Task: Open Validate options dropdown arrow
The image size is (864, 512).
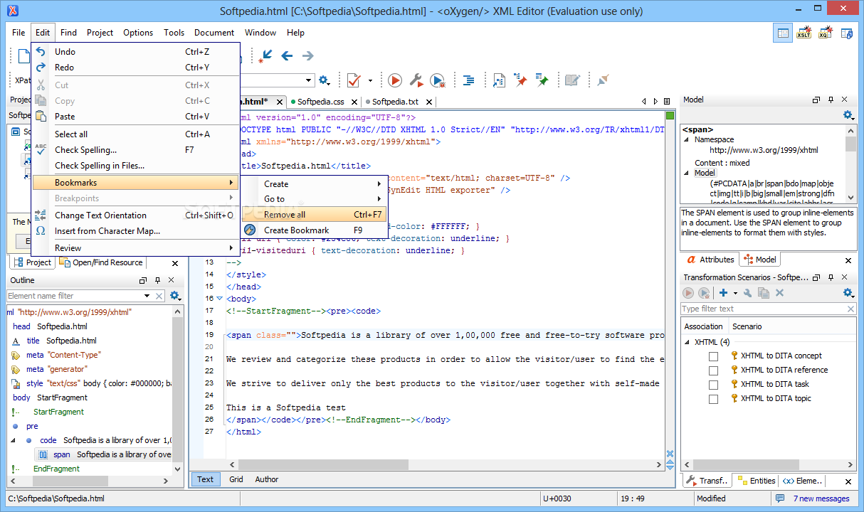Action: [x=370, y=81]
